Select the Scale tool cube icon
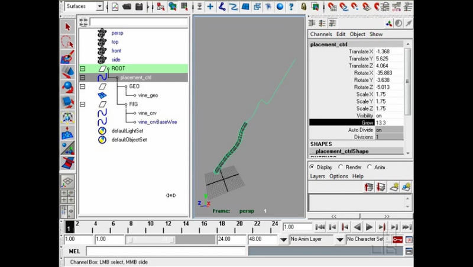 [67, 102]
